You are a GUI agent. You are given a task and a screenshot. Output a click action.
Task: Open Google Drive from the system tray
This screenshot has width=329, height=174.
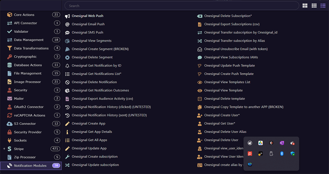click(x=261, y=143)
